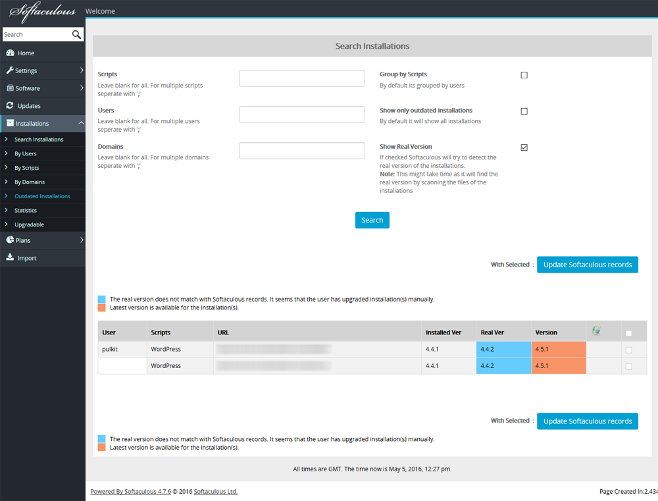Image resolution: width=658 pixels, height=501 pixels.
Task: Focus the Domains input field
Action: pos(302,151)
